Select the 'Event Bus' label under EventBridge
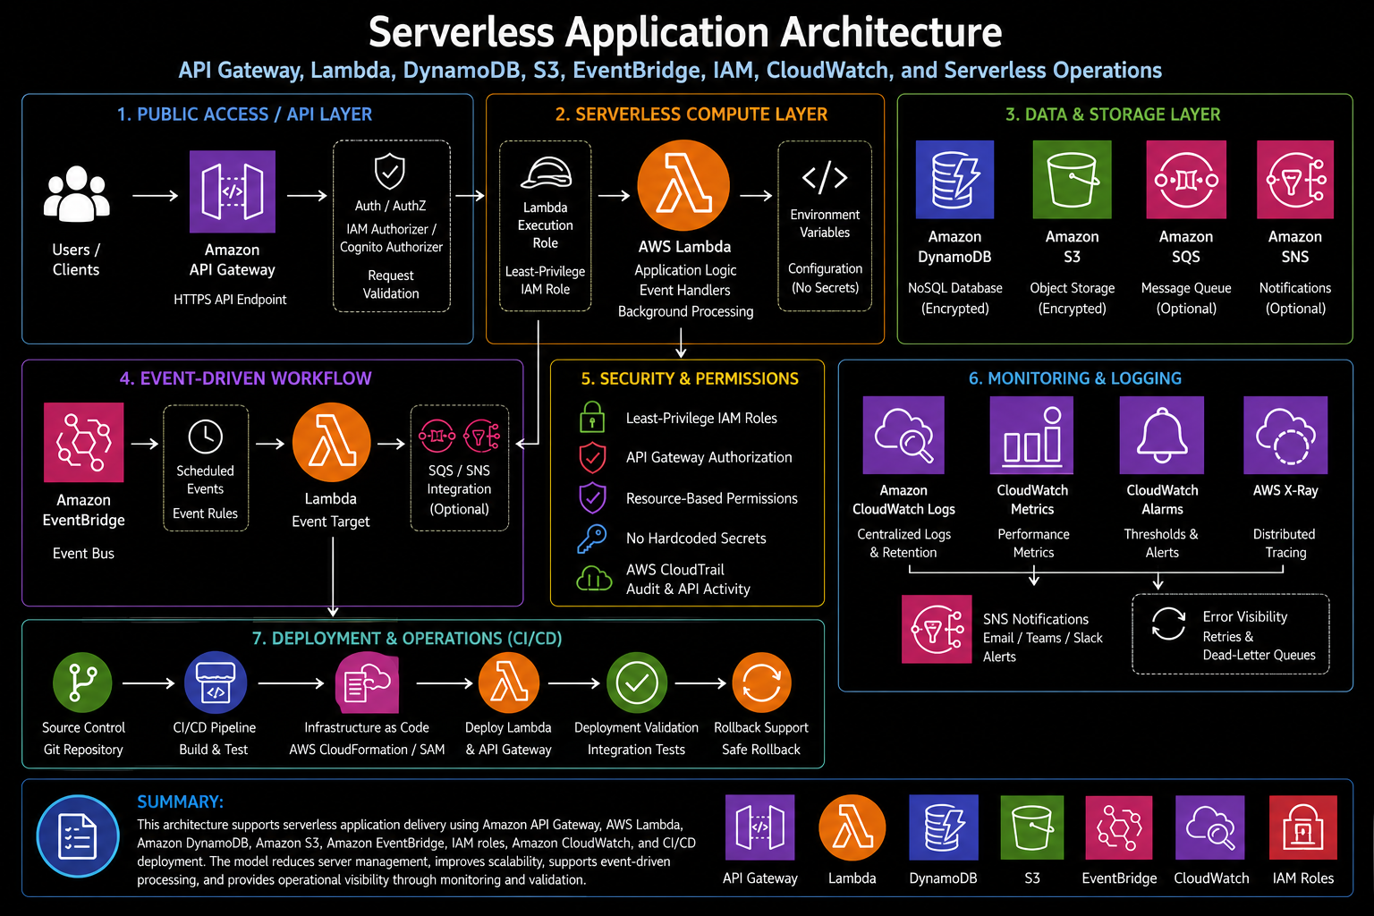The width and height of the screenshot is (1374, 916). pyautogui.click(x=83, y=554)
